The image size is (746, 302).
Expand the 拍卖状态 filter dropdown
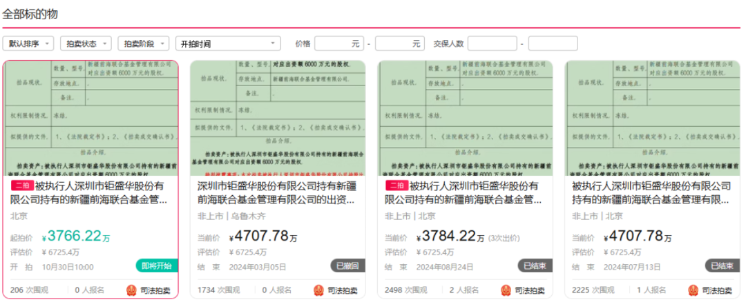click(86, 43)
